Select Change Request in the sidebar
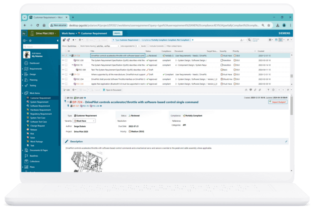This screenshot has width=314, height=209. point(38,125)
